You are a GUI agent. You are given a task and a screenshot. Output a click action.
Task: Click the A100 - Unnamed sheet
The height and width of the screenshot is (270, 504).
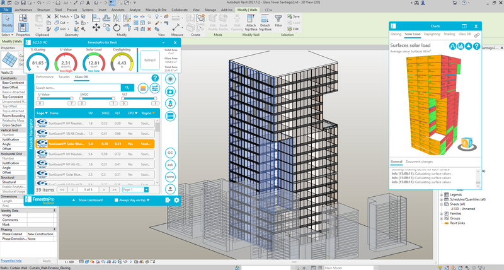(463, 209)
